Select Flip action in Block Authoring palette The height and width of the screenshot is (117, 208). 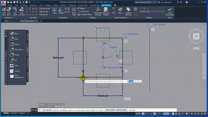(x=14, y=60)
